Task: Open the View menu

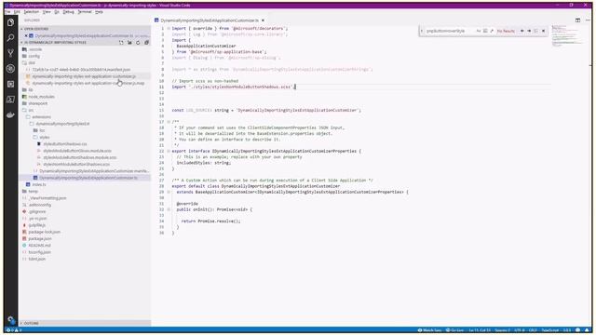Action: (x=47, y=12)
